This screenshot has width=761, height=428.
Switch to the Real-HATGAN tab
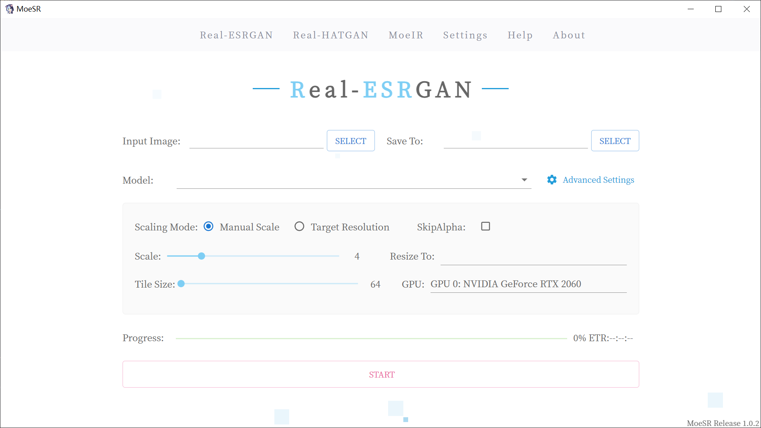click(330, 35)
